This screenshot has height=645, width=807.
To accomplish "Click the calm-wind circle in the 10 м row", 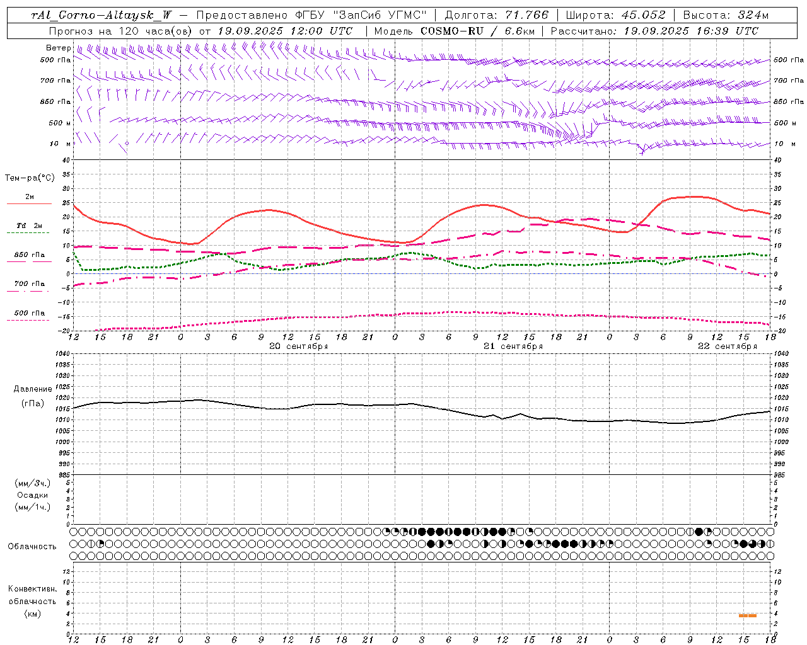I will coord(127,144).
